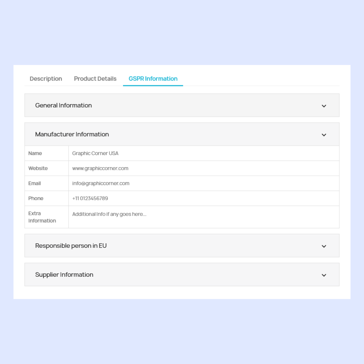The height and width of the screenshot is (364, 364).
Task: Click Responsible person in EU heading
Action: click(x=71, y=246)
